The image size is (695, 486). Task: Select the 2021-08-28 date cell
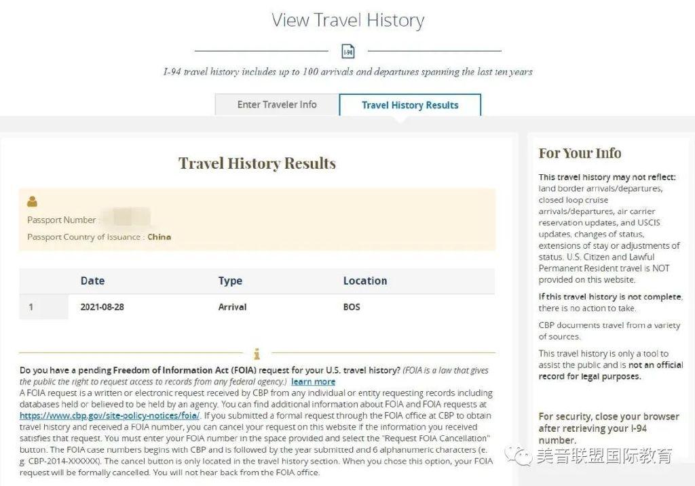102,307
